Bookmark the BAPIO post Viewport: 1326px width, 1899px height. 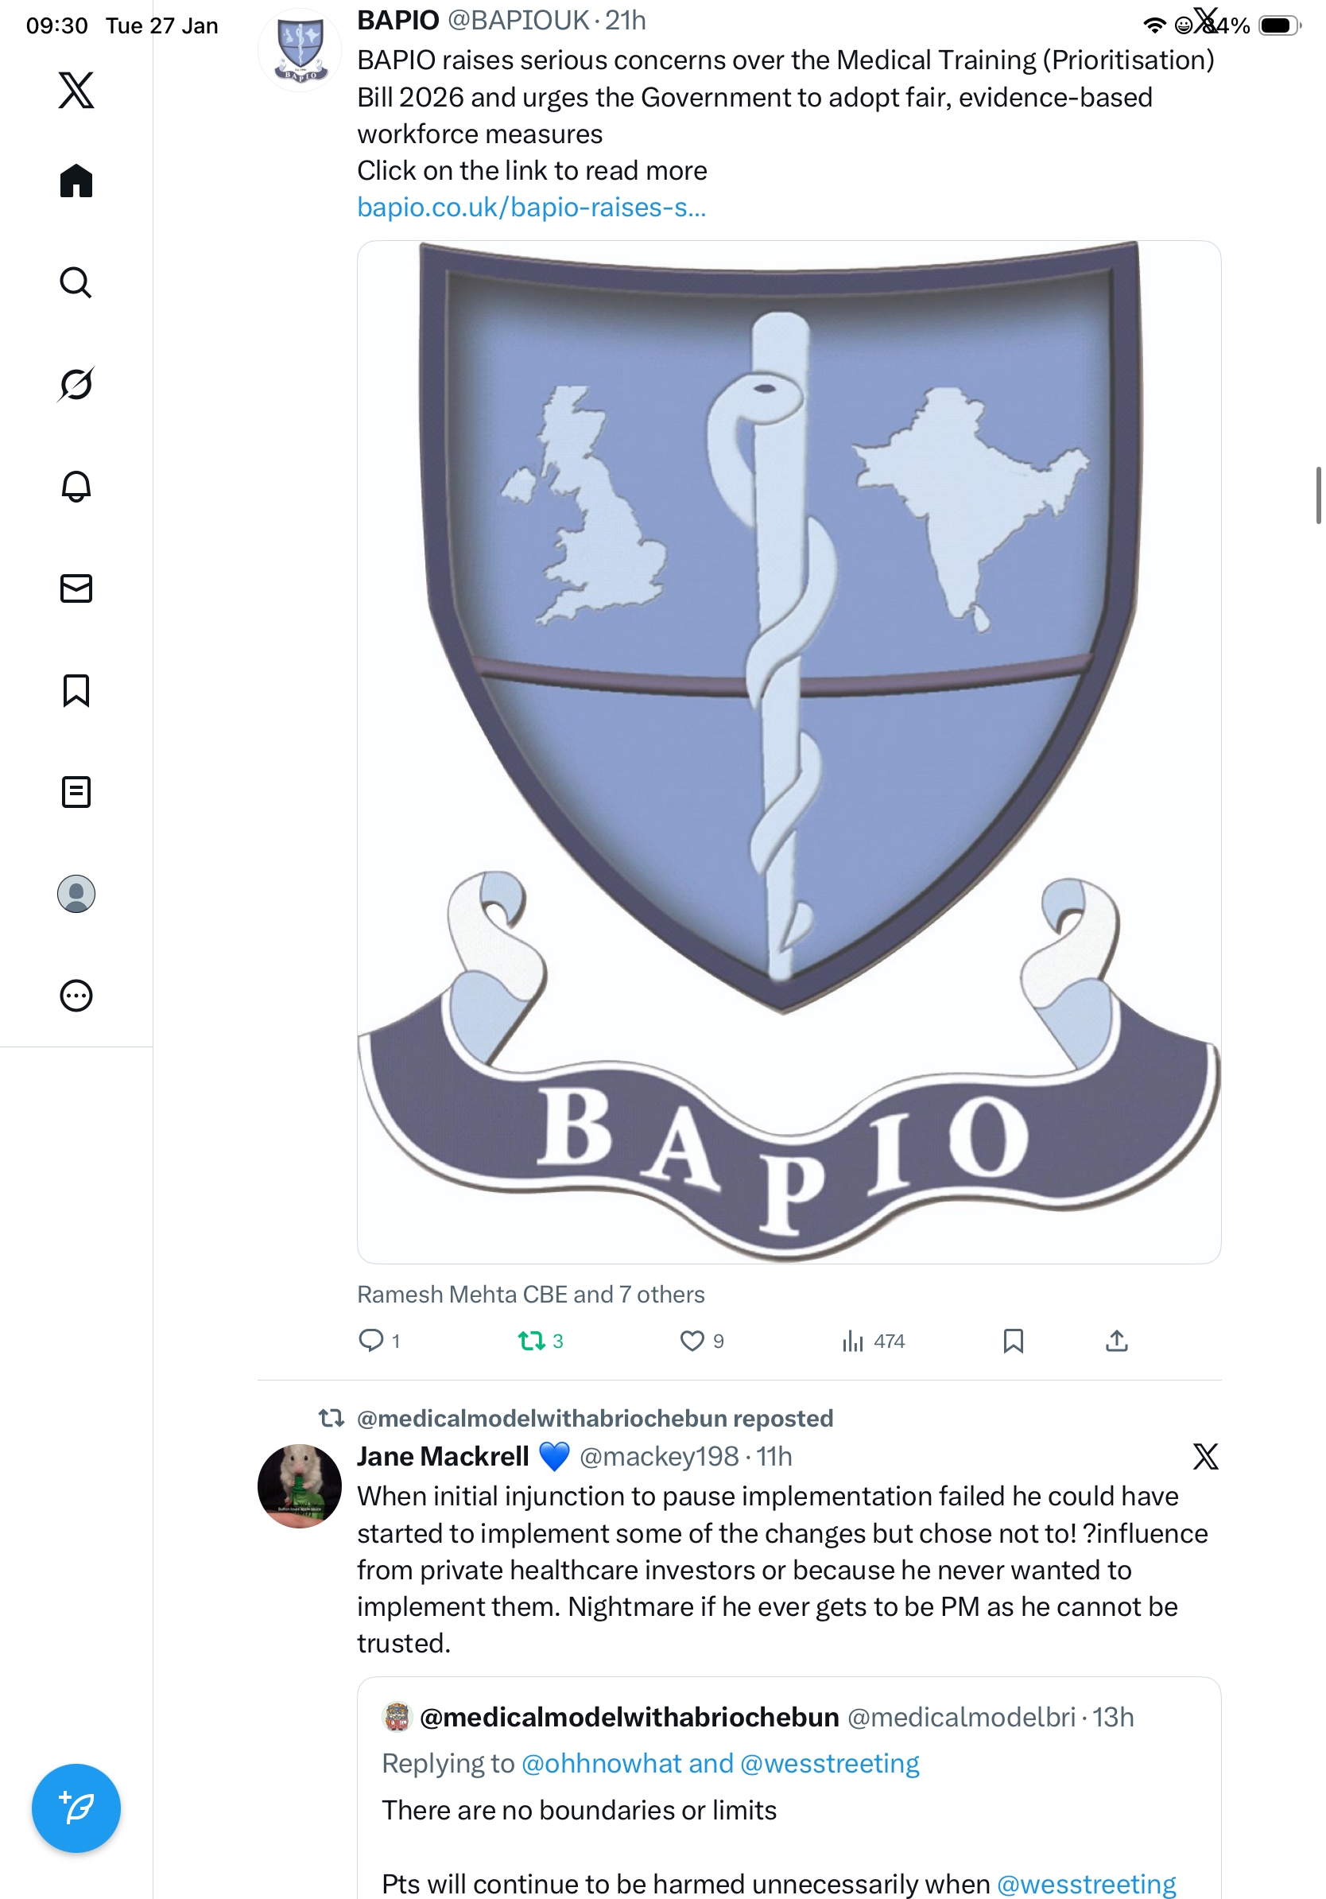coord(1013,1340)
